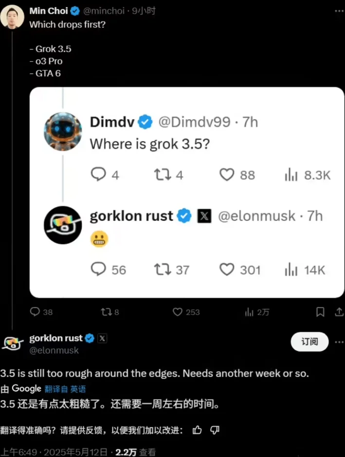Image resolution: width=345 pixels, height=457 pixels.
Task: View analytics icon showing 2万 views
Action: 249,312
